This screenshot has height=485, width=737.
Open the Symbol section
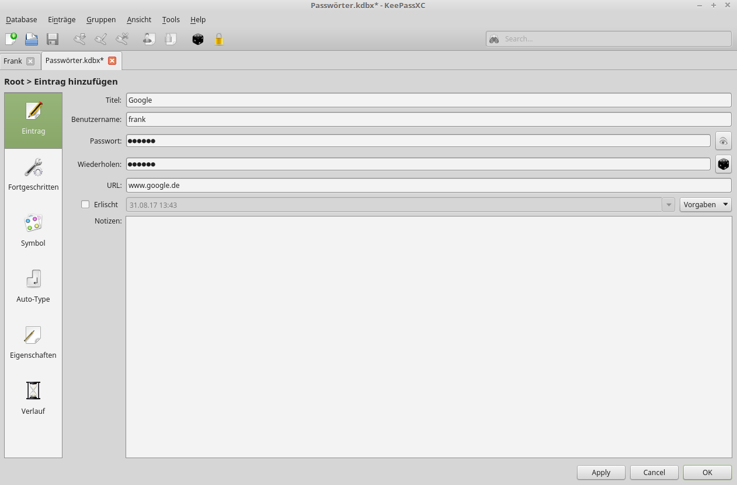coord(33,232)
